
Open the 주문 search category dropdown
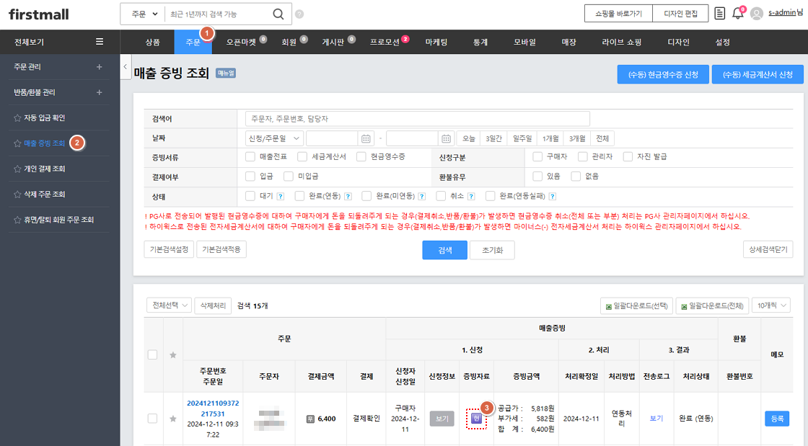144,14
